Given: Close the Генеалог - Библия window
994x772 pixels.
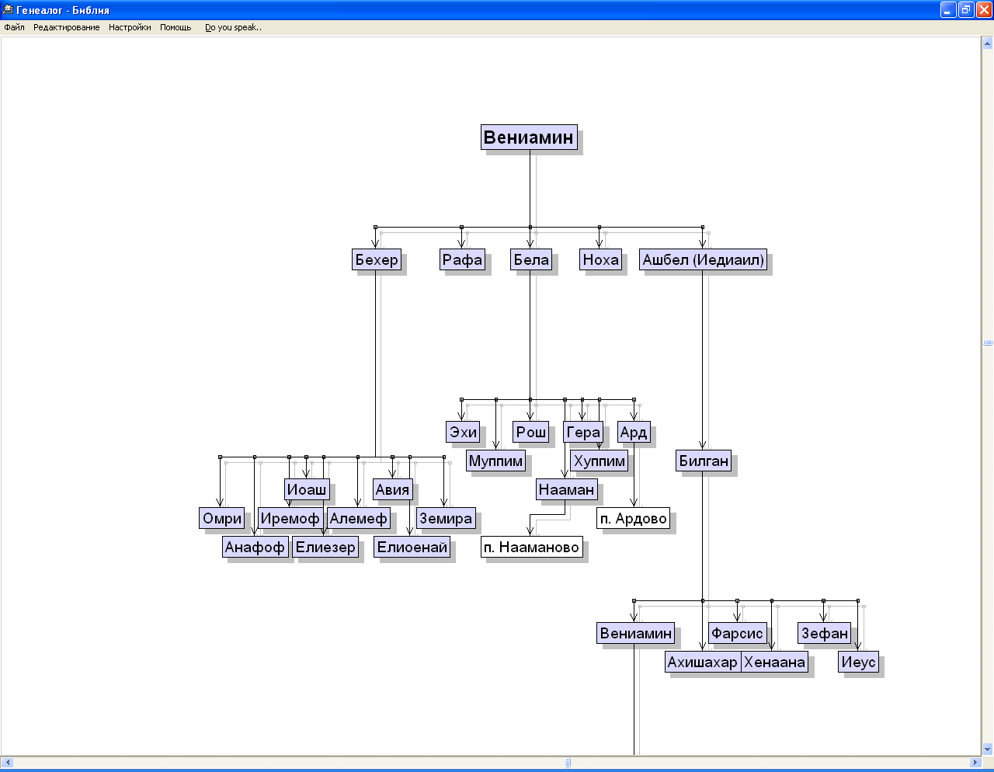Looking at the screenshot, I should point(983,10).
